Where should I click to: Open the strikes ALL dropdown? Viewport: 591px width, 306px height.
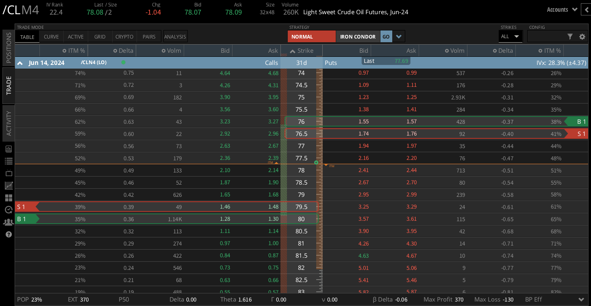(x=510, y=36)
